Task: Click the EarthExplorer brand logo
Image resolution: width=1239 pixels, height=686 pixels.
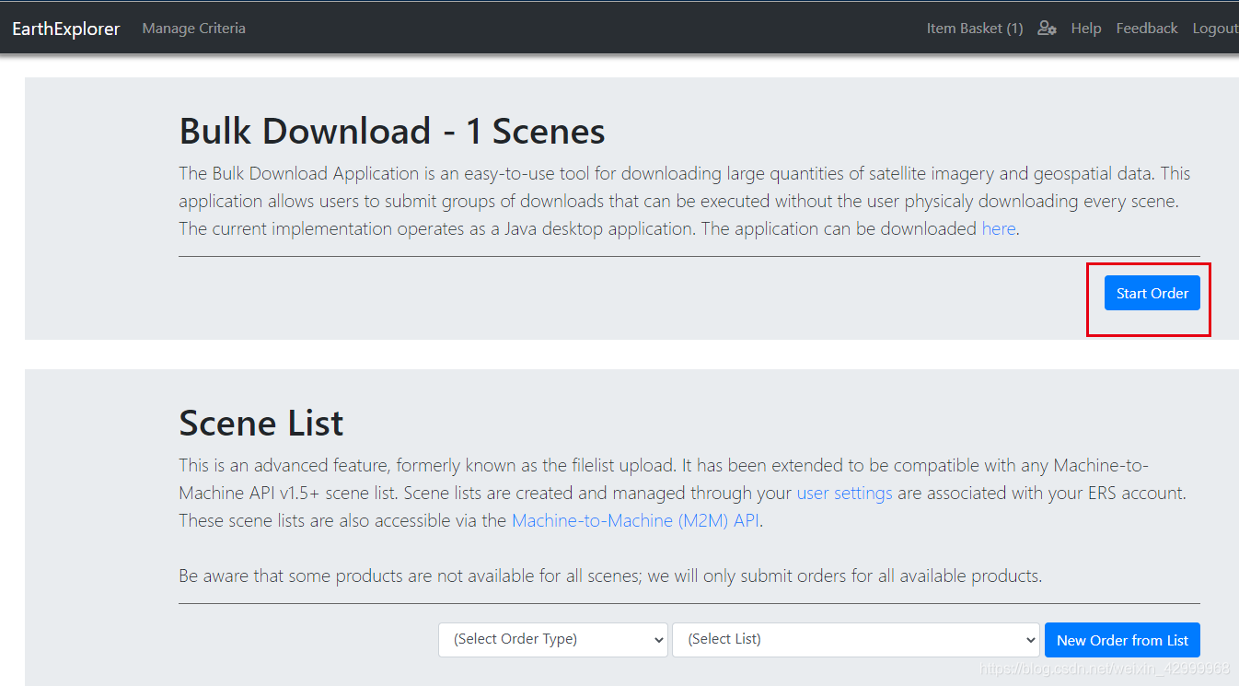Action: (x=66, y=29)
